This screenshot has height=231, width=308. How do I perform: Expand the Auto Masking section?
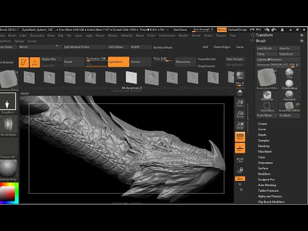click(267, 185)
